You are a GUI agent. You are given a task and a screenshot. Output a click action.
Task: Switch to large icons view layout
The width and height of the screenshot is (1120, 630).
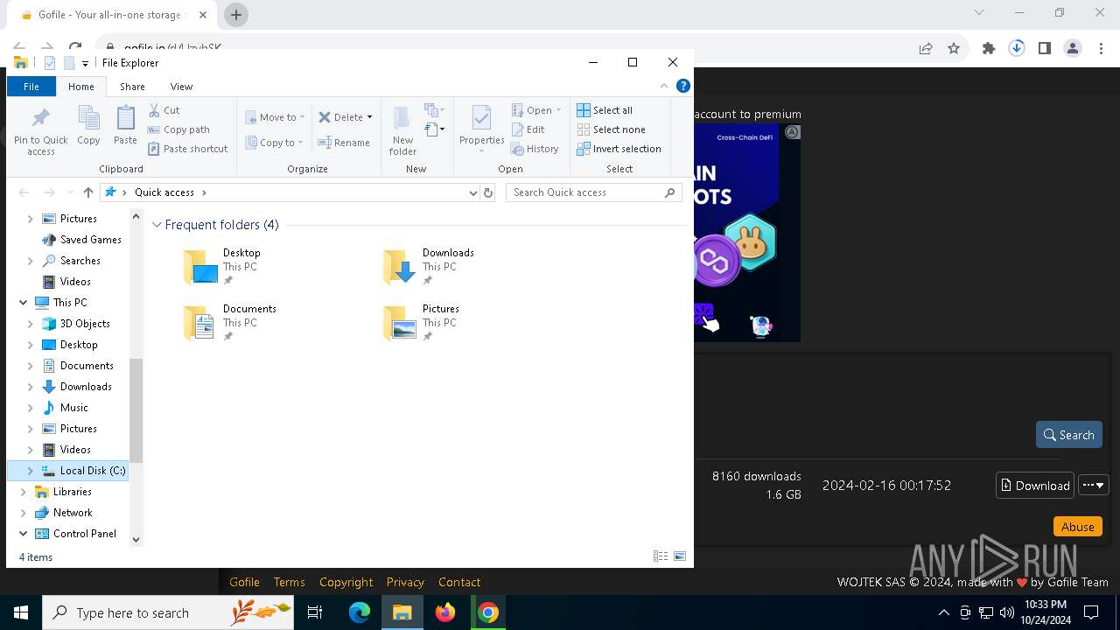click(x=680, y=556)
